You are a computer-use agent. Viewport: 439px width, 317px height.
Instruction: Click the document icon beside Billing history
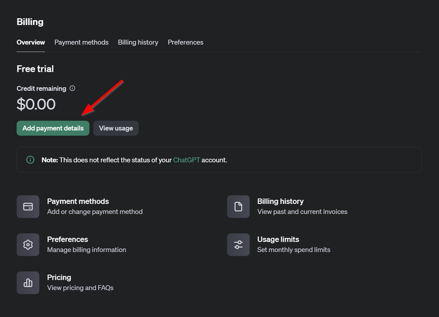238,206
